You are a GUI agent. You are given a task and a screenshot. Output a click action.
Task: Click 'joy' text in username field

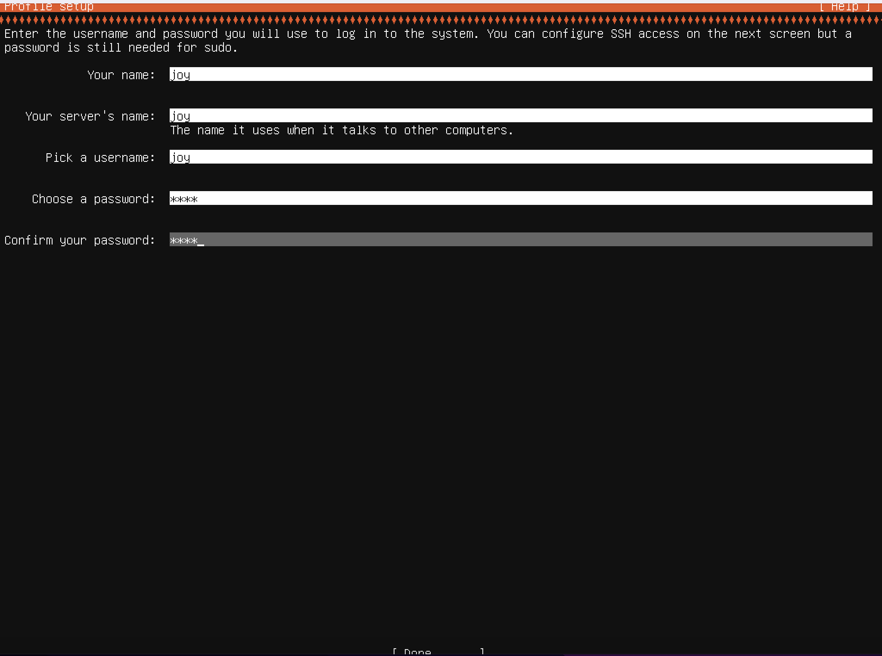pos(180,158)
